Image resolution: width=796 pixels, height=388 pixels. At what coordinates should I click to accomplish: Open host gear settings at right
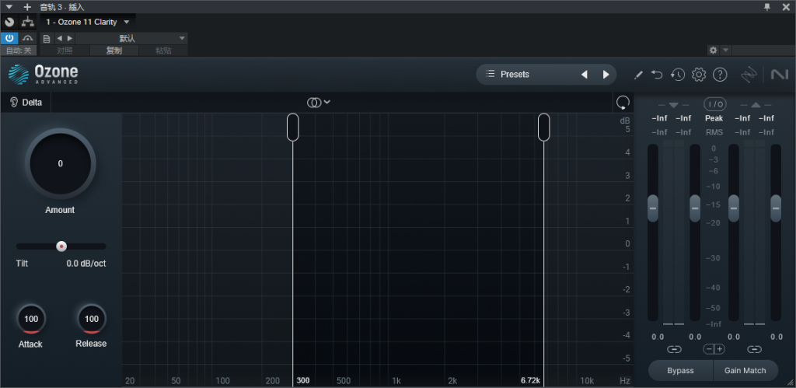click(714, 51)
